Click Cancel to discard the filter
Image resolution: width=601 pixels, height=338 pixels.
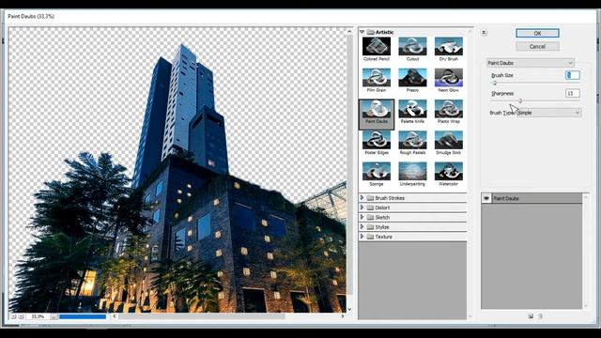click(x=537, y=46)
